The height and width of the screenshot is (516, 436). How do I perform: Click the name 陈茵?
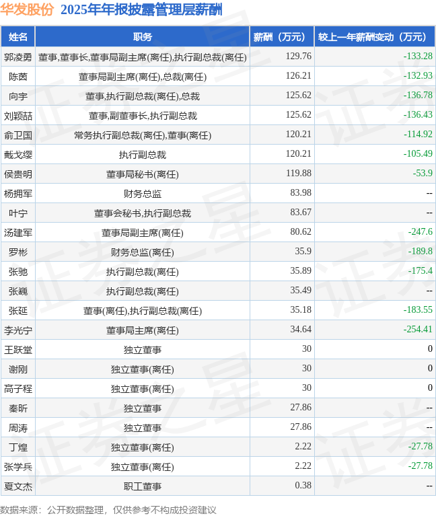[x=17, y=77]
